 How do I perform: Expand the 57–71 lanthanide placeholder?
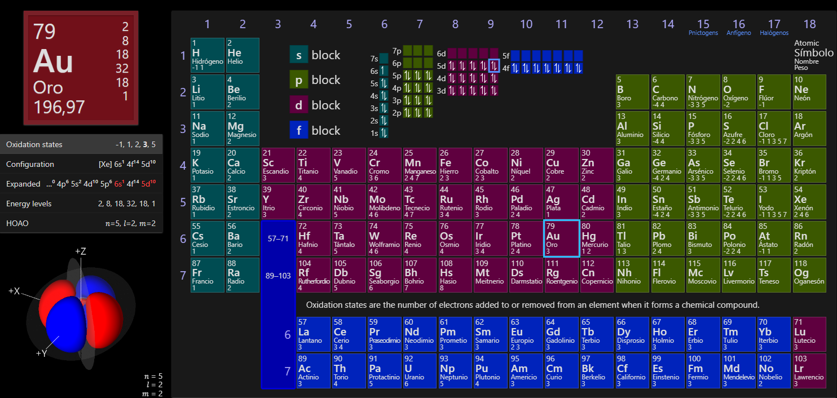click(x=278, y=238)
